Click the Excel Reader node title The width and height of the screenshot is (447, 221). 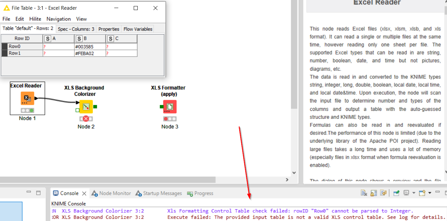click(26, 86)
